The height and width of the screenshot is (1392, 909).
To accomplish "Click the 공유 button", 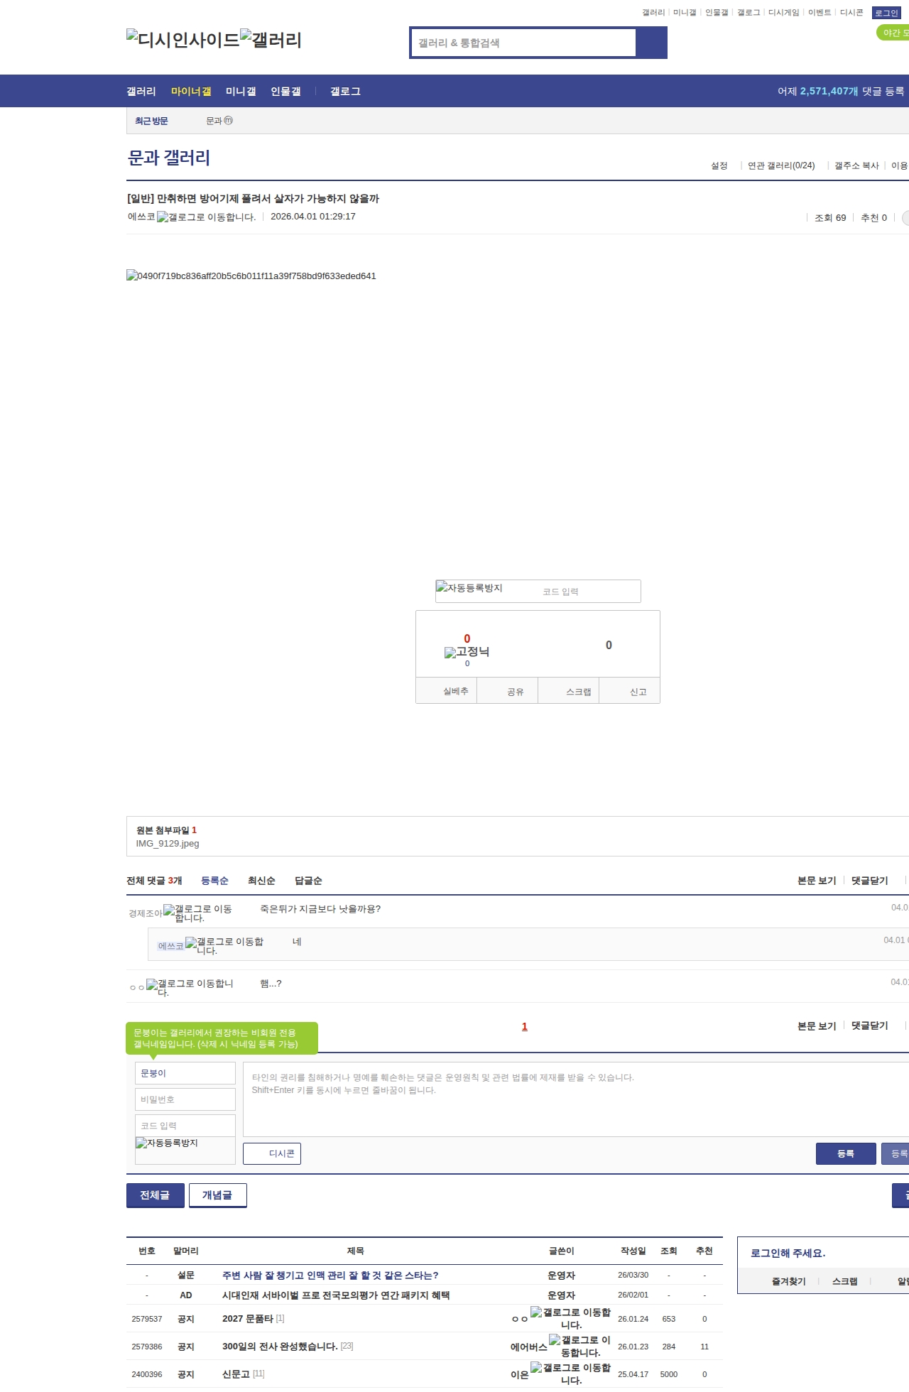I will click(x=508, y=691).
